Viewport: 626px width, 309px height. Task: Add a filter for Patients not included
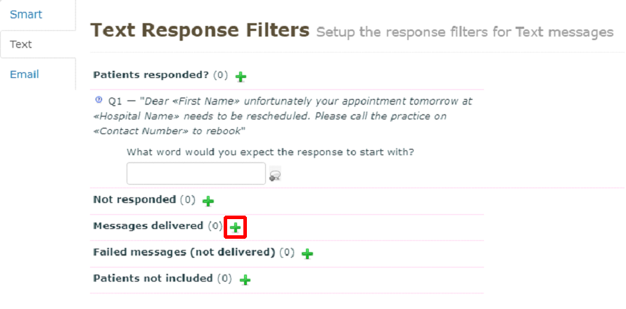click(x=245, y=280)
